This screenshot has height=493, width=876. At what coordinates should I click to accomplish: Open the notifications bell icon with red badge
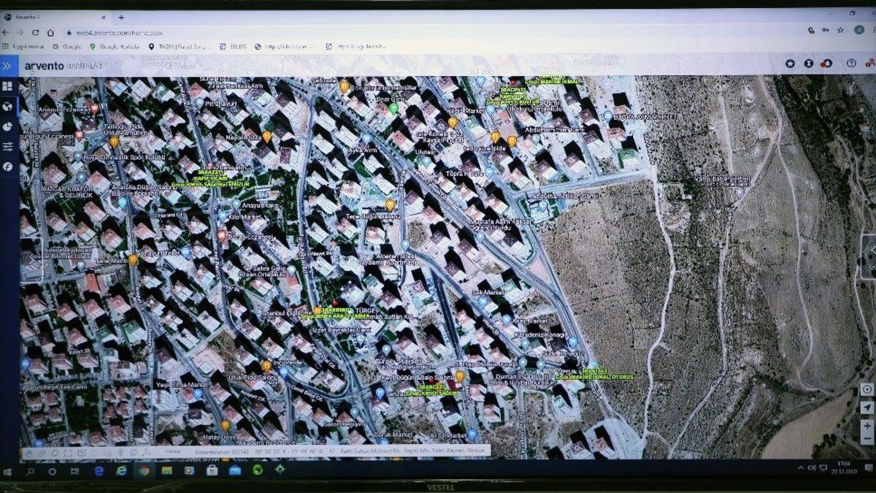click(826, 64)
